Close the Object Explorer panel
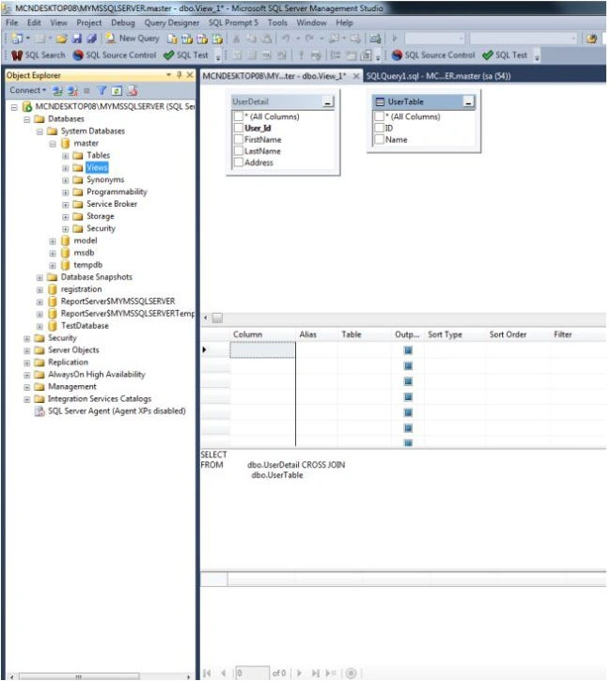 190,75
